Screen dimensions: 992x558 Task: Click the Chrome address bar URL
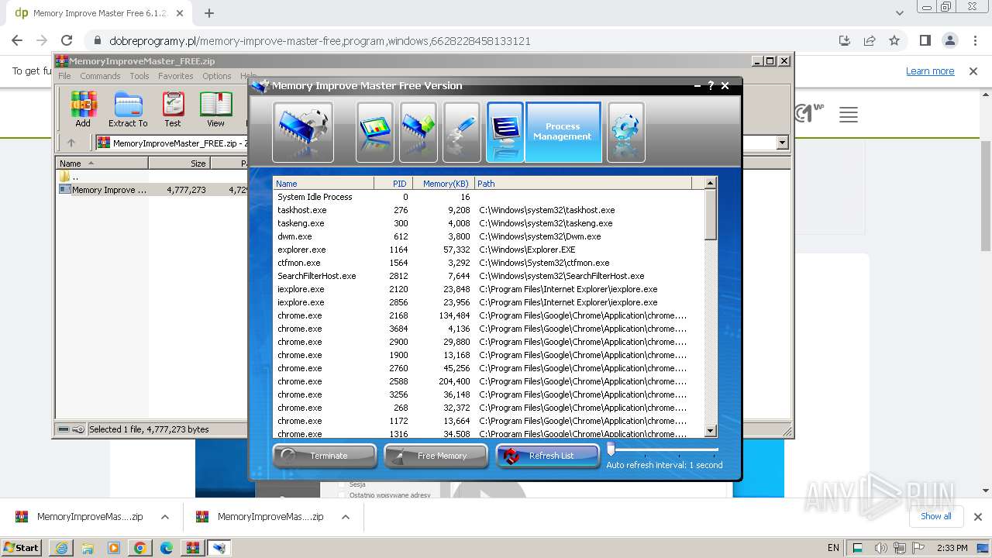(x=319, y=41)
